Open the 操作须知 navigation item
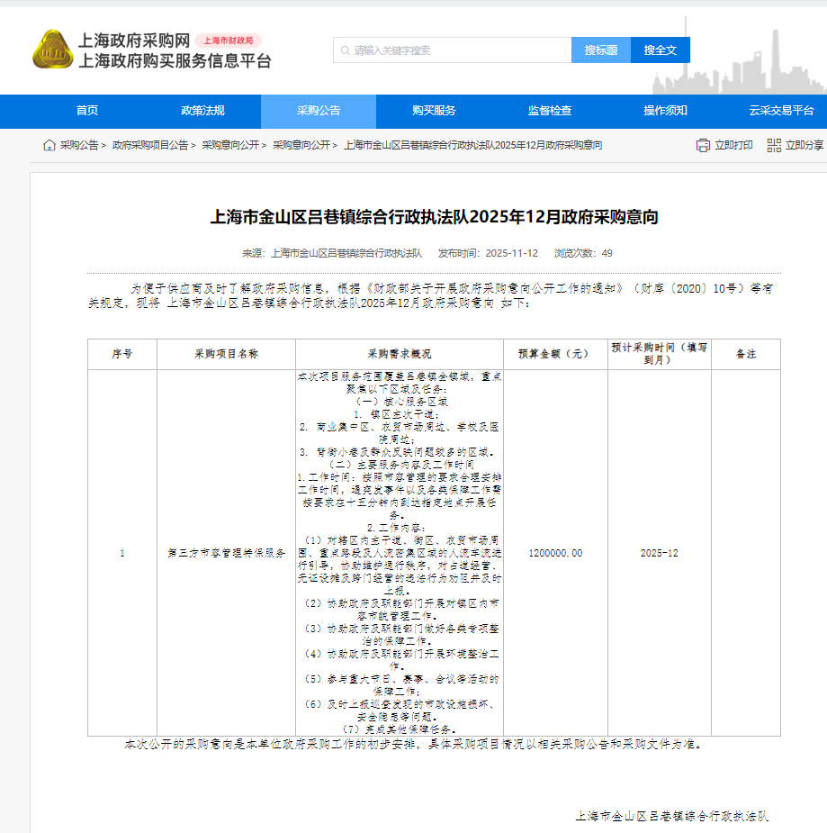 665,111
